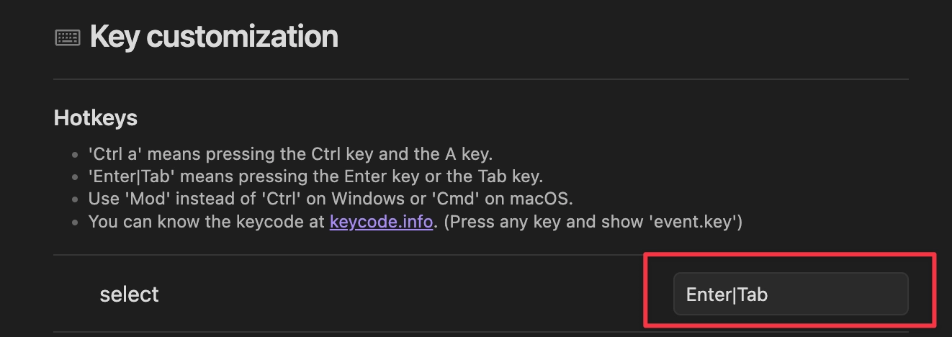
Task: Click 'You can know the keycode at' text
Action: coord(207,222)
